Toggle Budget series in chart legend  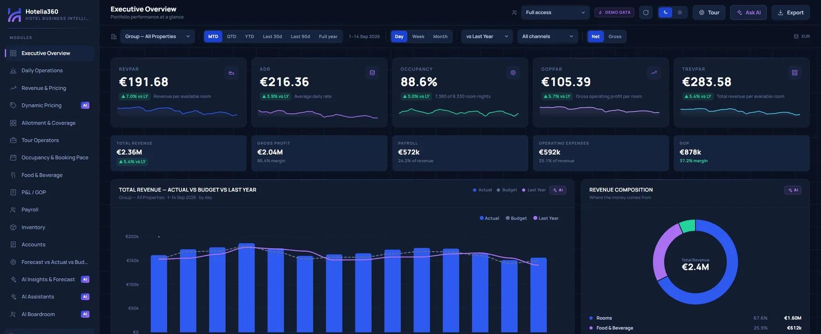click(516, 218)
